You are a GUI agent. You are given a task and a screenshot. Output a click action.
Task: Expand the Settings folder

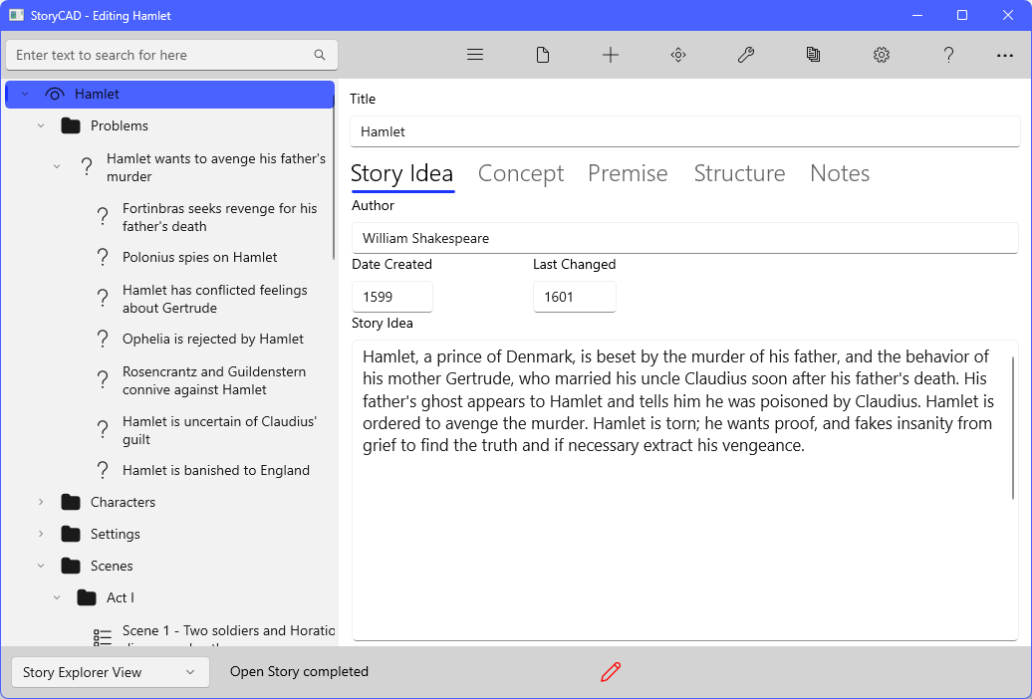pos(41,534)
